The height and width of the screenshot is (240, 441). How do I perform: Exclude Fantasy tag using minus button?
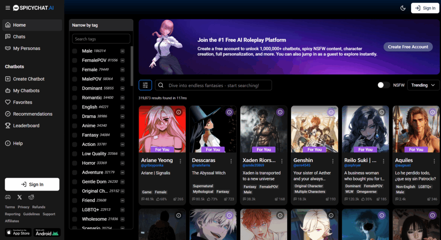click(x=123, y=135)
